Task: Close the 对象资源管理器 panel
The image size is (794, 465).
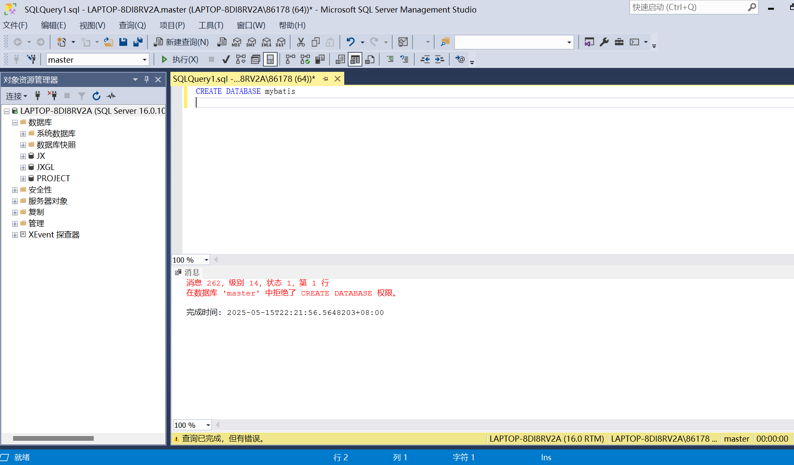Action: coord(158,80)
